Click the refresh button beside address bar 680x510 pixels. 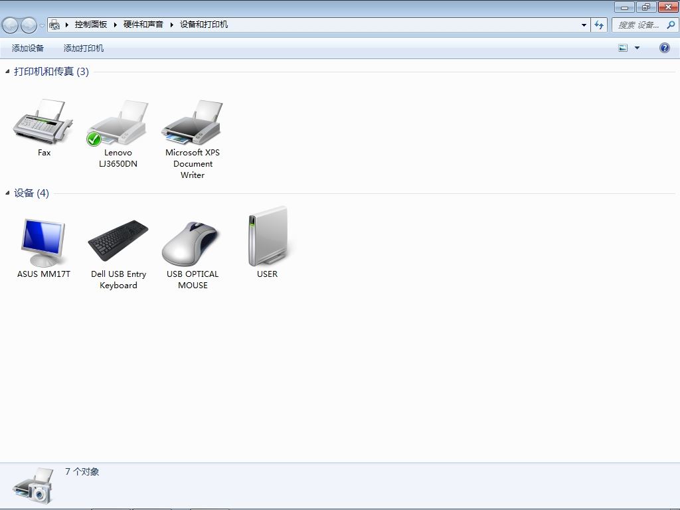click(599, 25)
